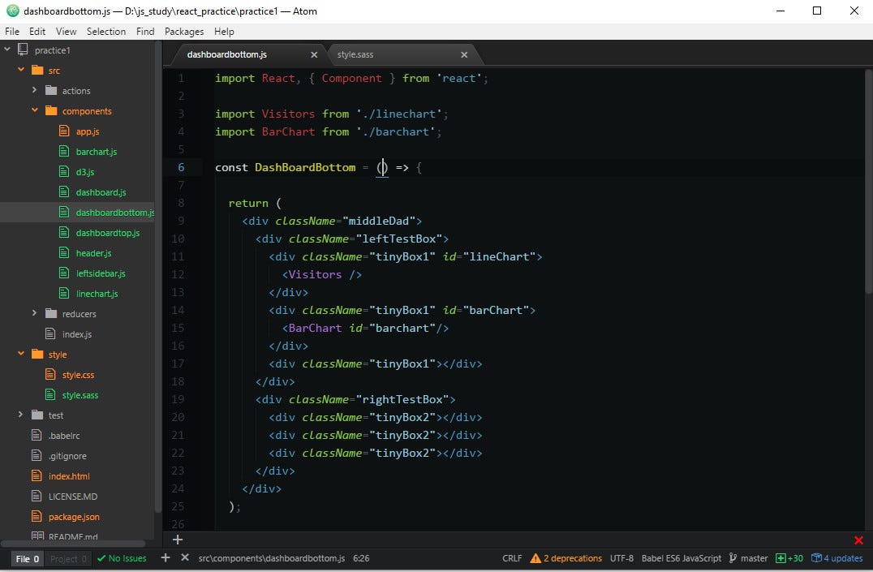Click the deprecations warning triangle icon
This screenshot has height=572, width=873.
click(x=535, y=558)
